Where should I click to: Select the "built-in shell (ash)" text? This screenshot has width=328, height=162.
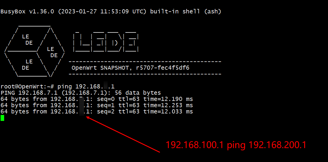[185, 12]
